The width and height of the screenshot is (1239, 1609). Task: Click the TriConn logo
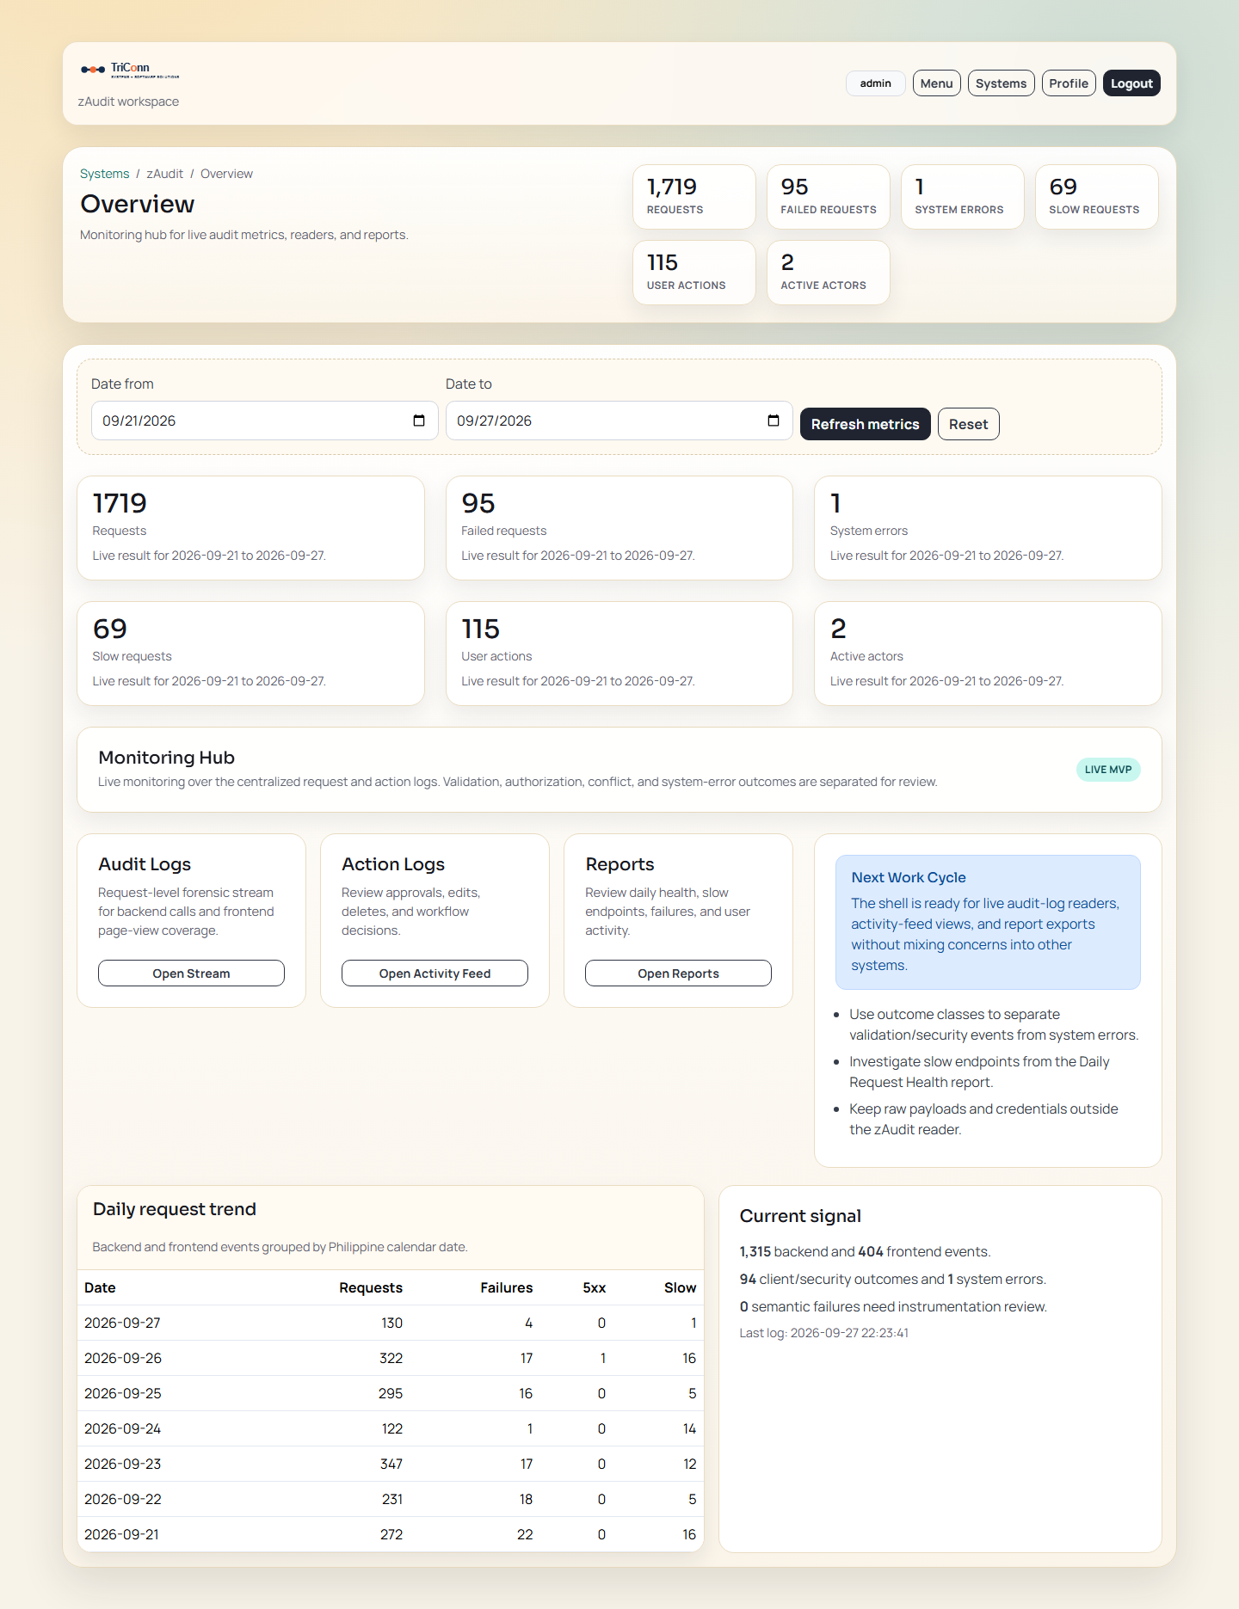[130, 70]
